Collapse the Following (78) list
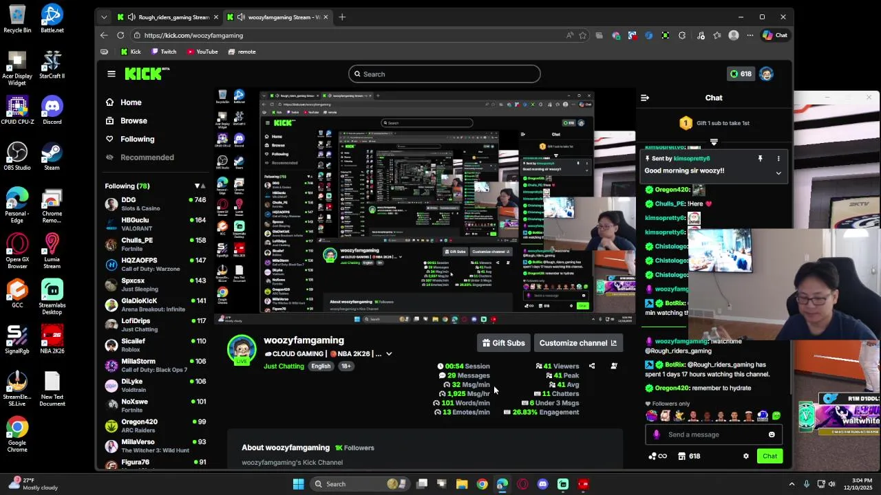The height and width of the screenshot is (495, 881). pyautogui.click(x=200, y=186)
